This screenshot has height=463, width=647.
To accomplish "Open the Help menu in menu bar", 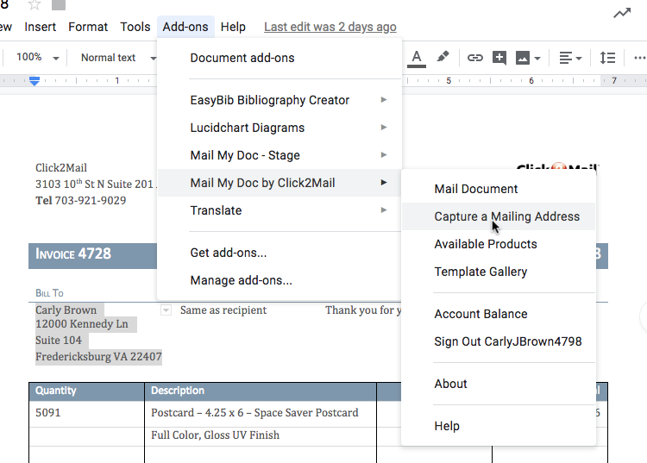I will 233,27.
